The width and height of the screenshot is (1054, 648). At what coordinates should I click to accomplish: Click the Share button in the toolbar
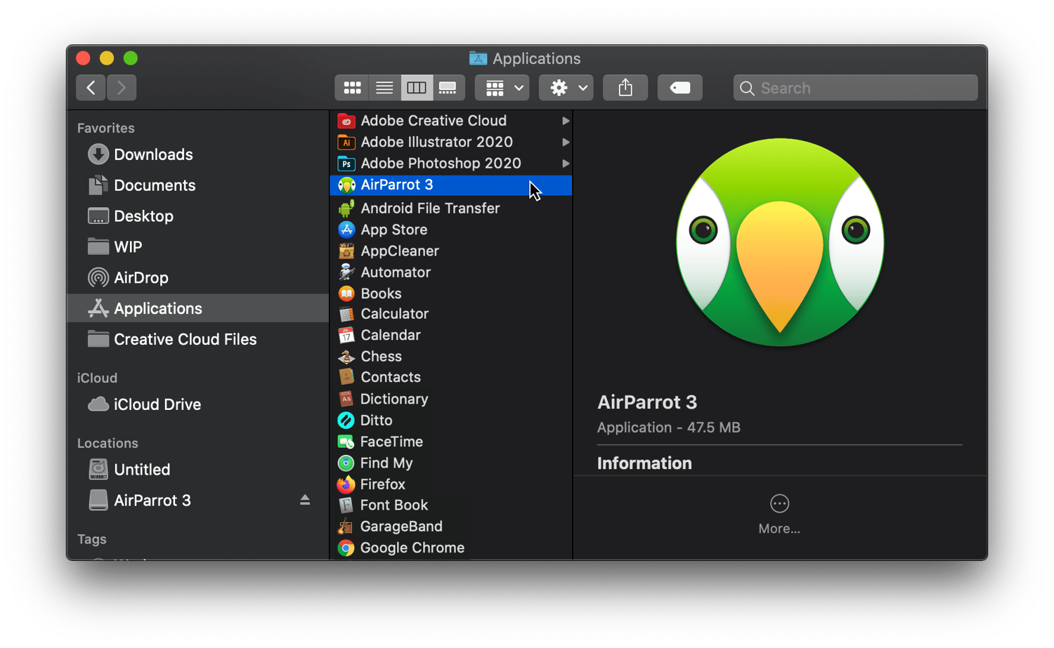coord(625,87)
